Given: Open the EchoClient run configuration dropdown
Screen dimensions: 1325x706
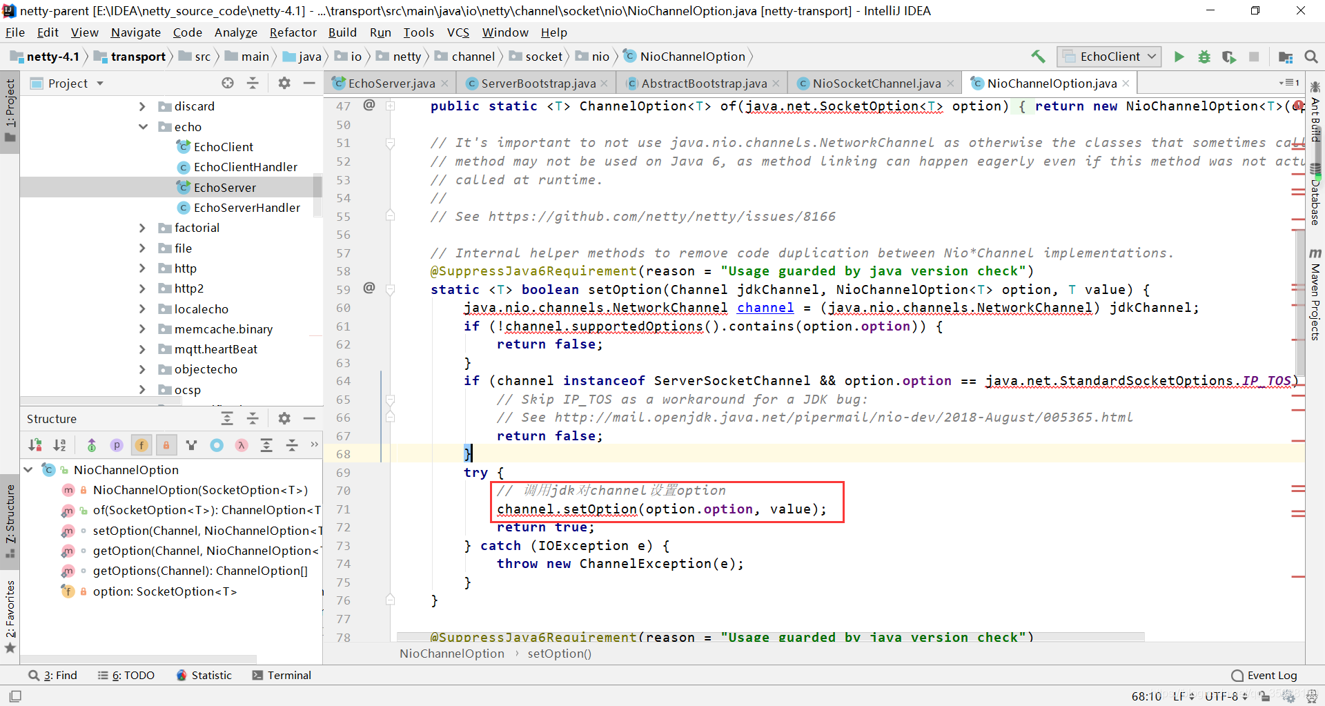Looking at the screenshot, I should pyautogui.click(x=1109, y=57).
